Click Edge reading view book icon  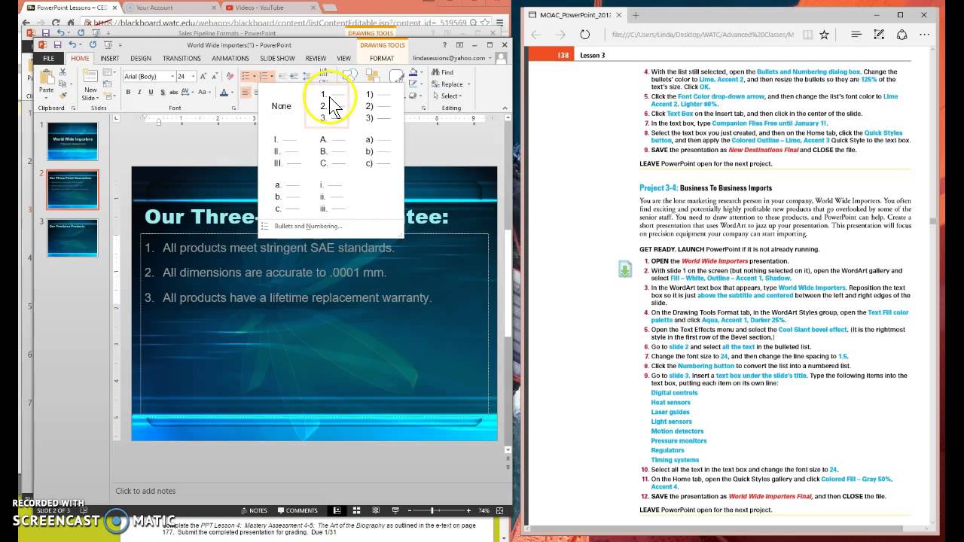807,35
